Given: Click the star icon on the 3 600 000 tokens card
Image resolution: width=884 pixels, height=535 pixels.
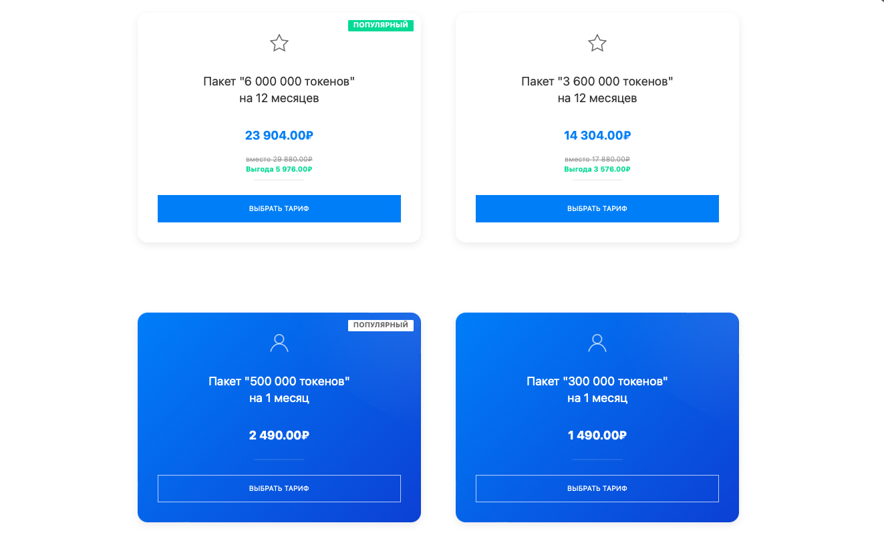Looking at the screenshot, I should click(597, 44).
